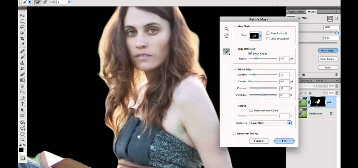
Task: Enable Decontaminate Colors checkbox
Action: pyautogui.click(x=251, y=110)
